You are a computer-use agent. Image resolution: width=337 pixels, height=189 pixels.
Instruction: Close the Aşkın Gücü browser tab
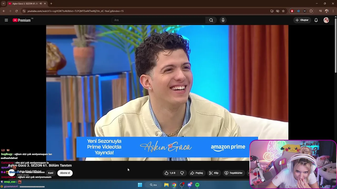tap(45, 4)
